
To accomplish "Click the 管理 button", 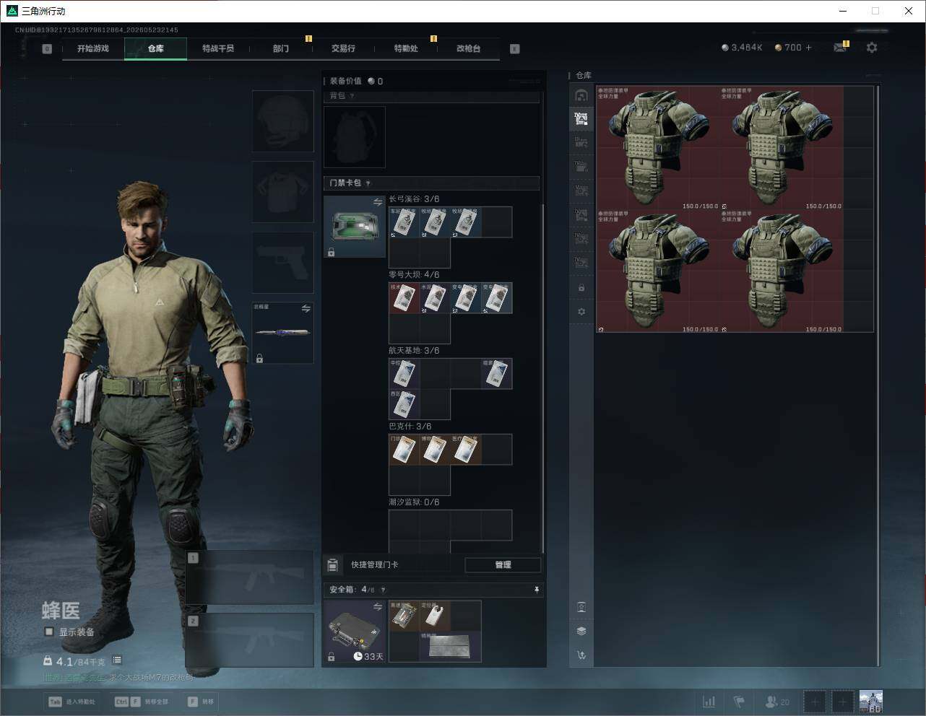I will pos(503,564).
